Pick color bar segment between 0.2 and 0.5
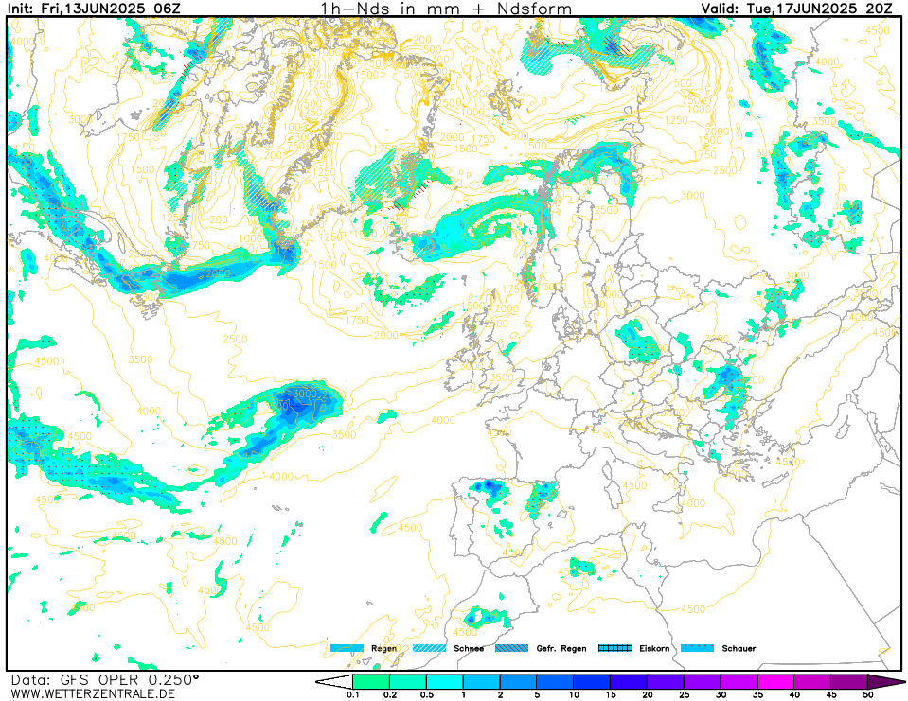Image resolution: width=908 pixels, height=701 pixels. point(408,682)
